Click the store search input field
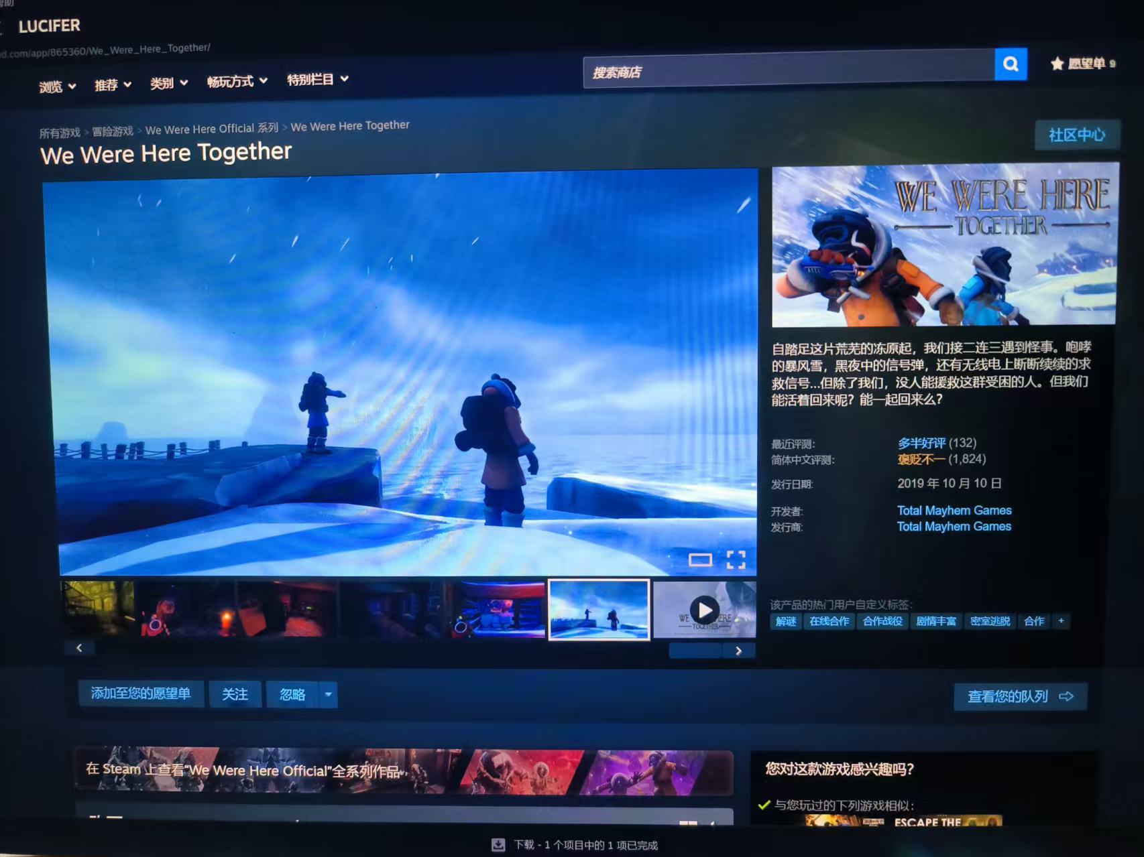Image resolution: width=1144 pixels, height=857 pixels. pos(788,70)
